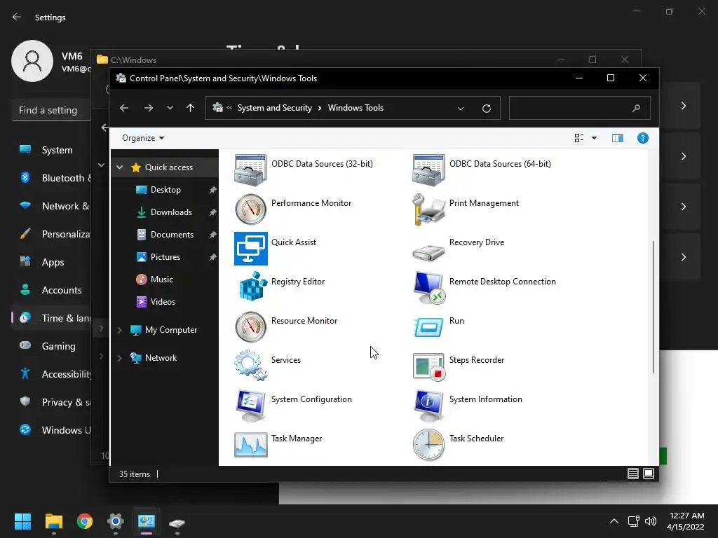Click the search magnifier icon
The image size is (718, 538).
[x=635, y=109]
